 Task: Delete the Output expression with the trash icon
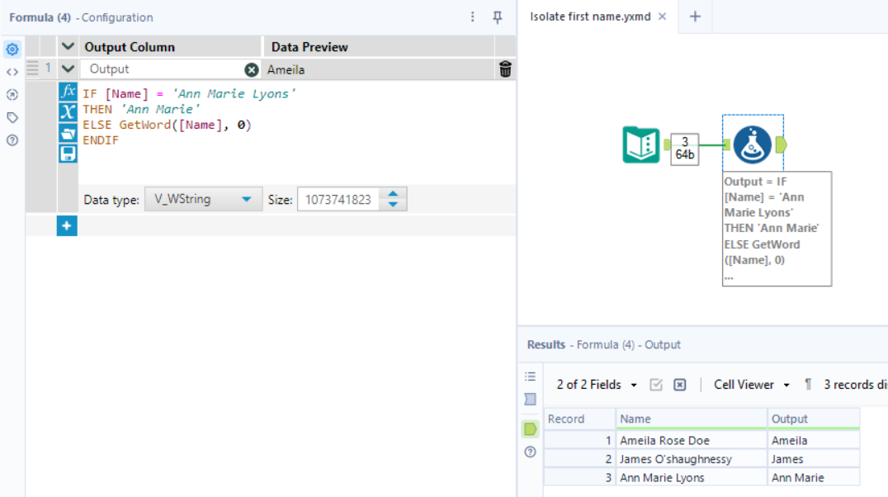point(504,69)
